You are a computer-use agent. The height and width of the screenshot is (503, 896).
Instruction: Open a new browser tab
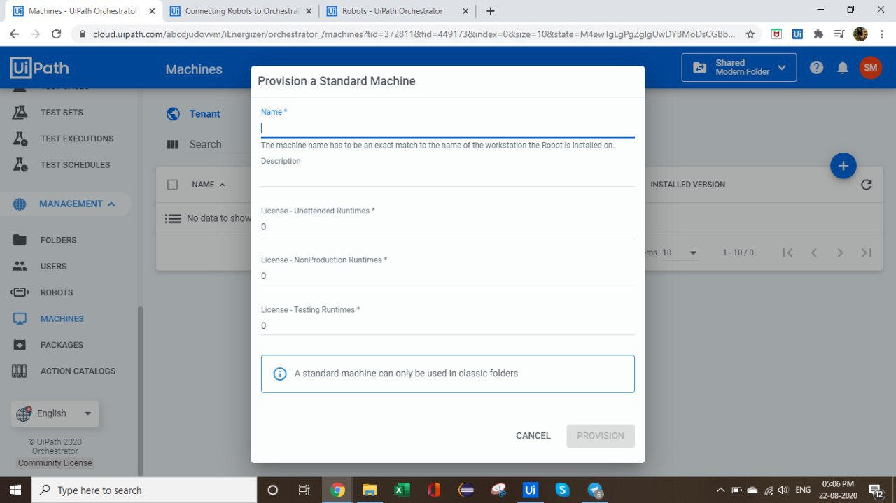491,11
